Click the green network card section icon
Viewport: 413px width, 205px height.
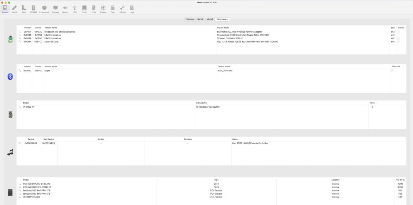(x=10, y=40)
